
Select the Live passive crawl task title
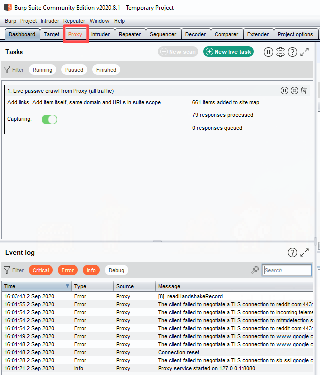(x=60, y=91)
